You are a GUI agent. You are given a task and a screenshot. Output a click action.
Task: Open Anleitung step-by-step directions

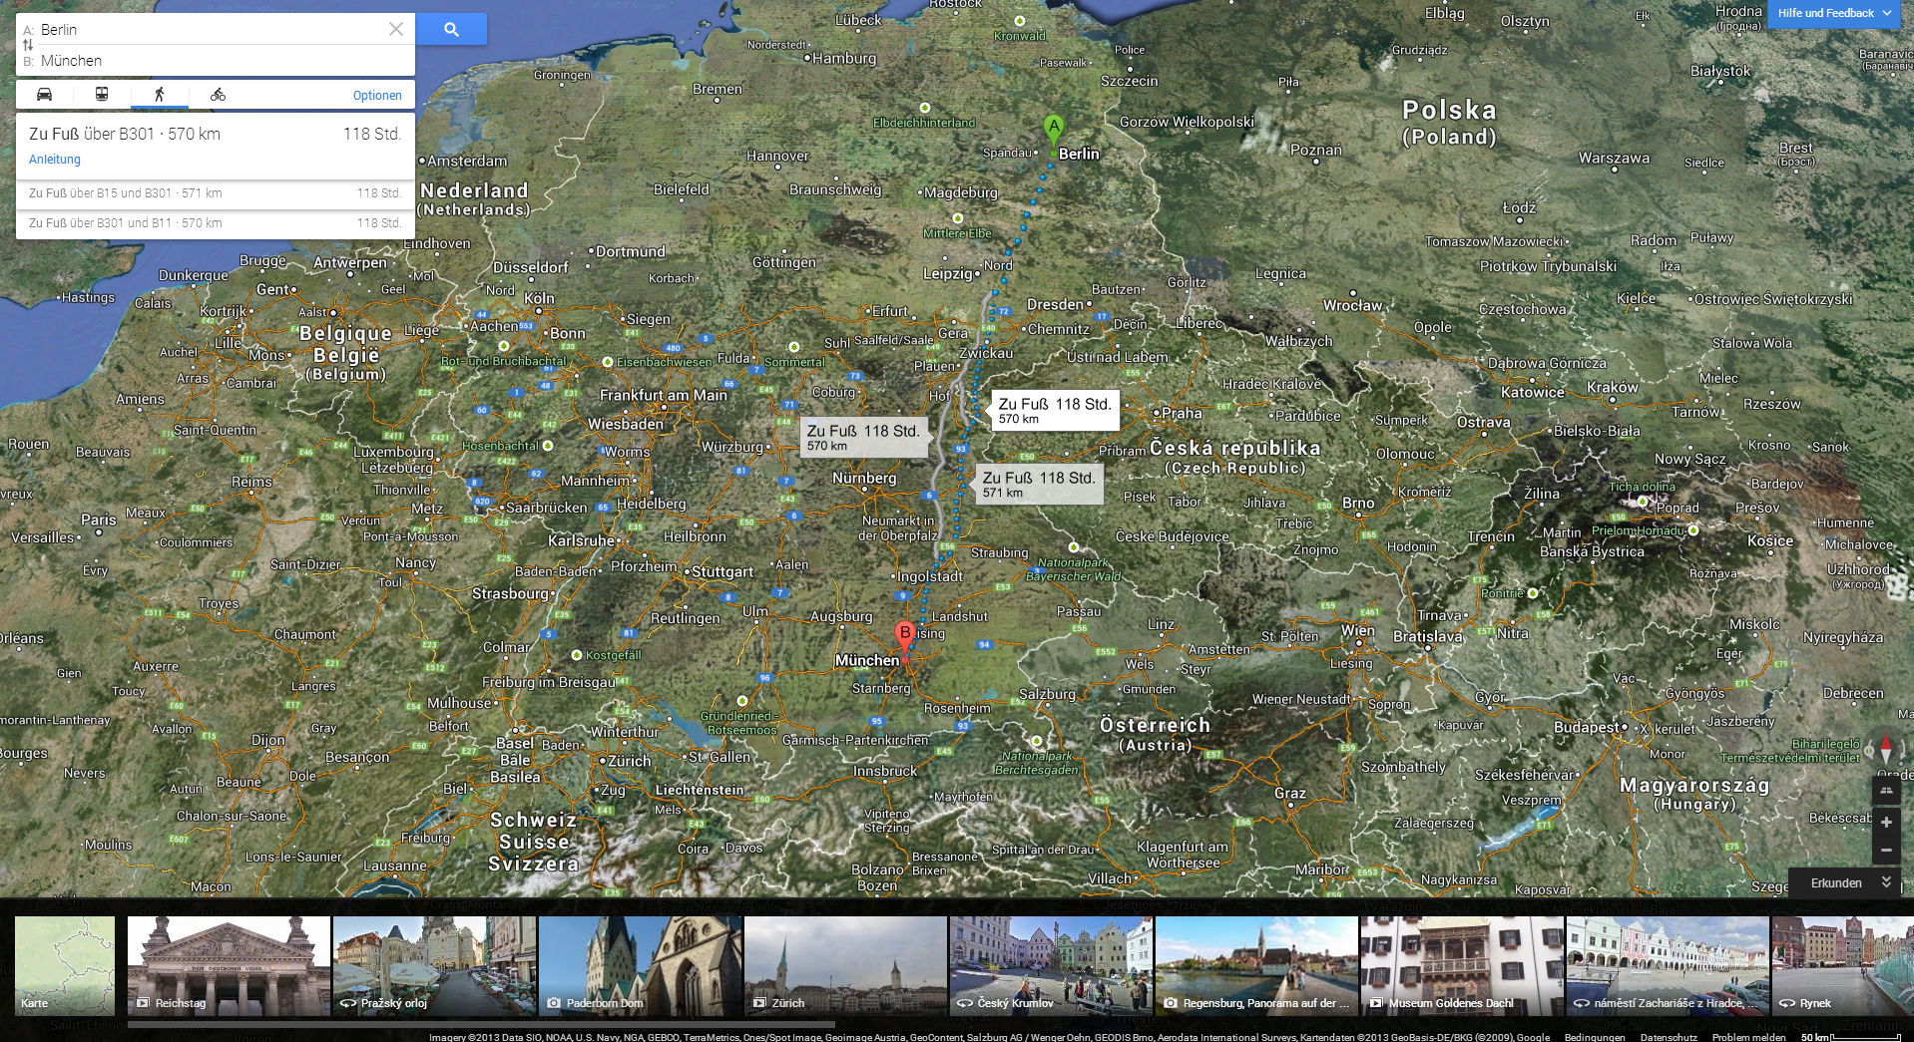55,160
